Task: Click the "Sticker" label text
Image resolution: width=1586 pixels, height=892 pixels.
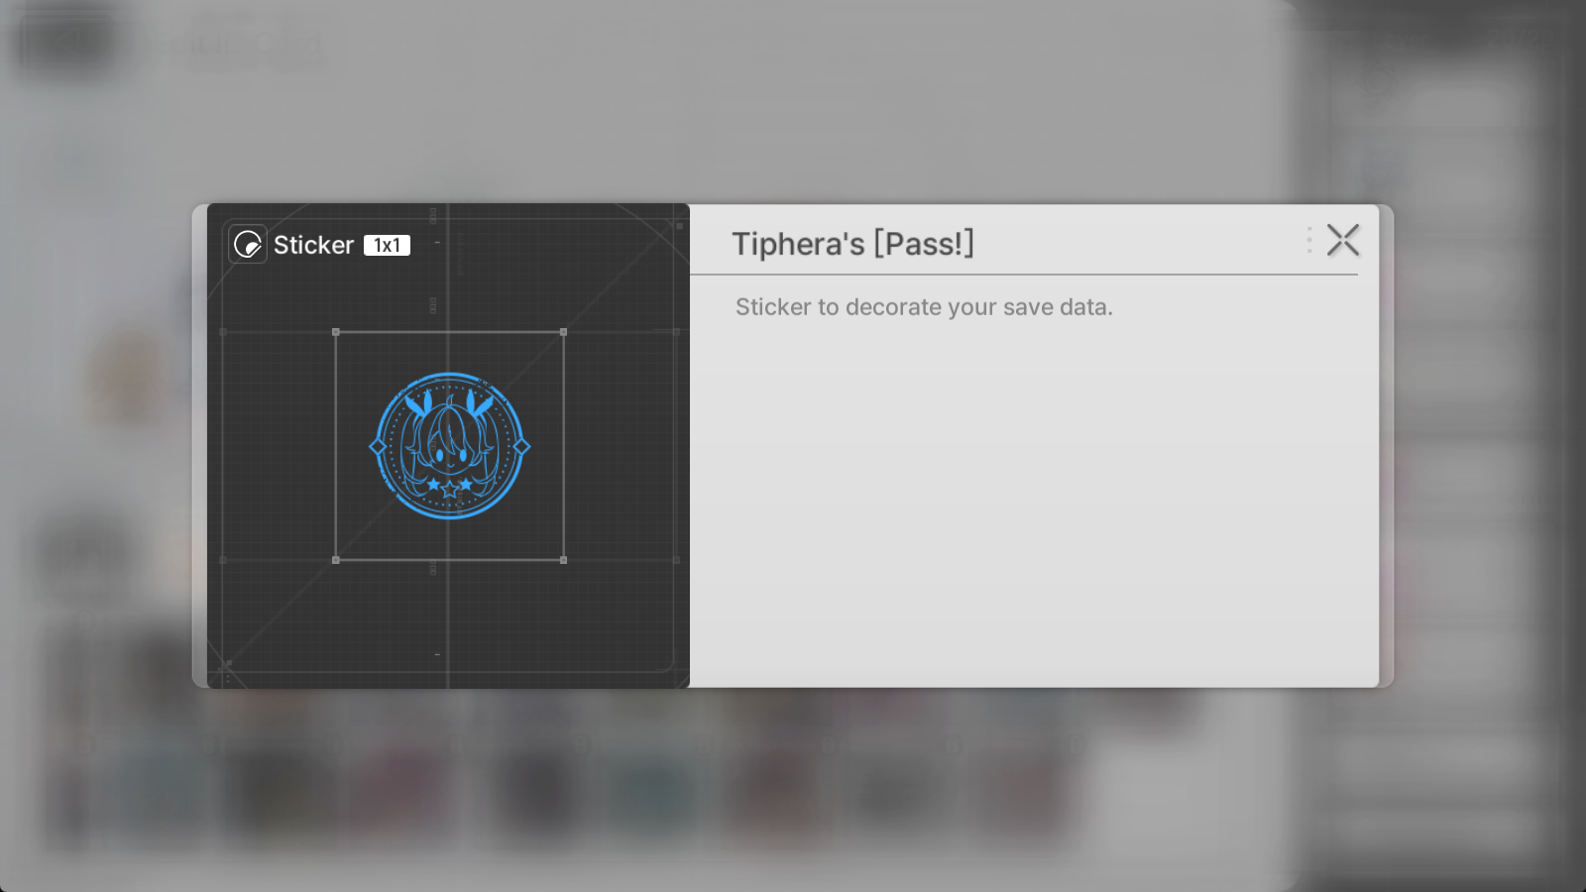Action: tap(313, 245)
